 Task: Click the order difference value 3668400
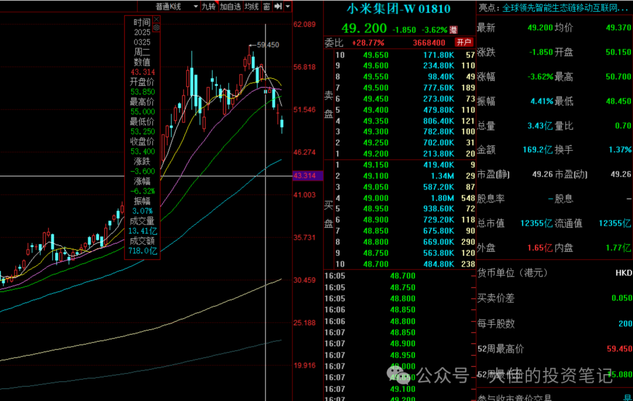428,43
